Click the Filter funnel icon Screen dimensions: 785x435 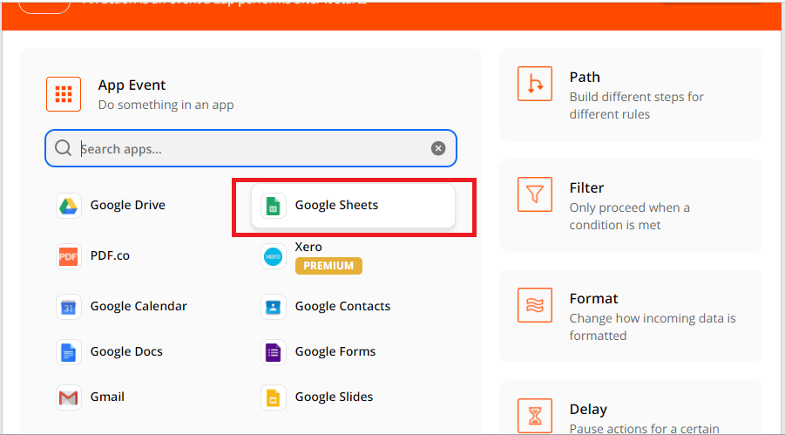coord(535,194)
